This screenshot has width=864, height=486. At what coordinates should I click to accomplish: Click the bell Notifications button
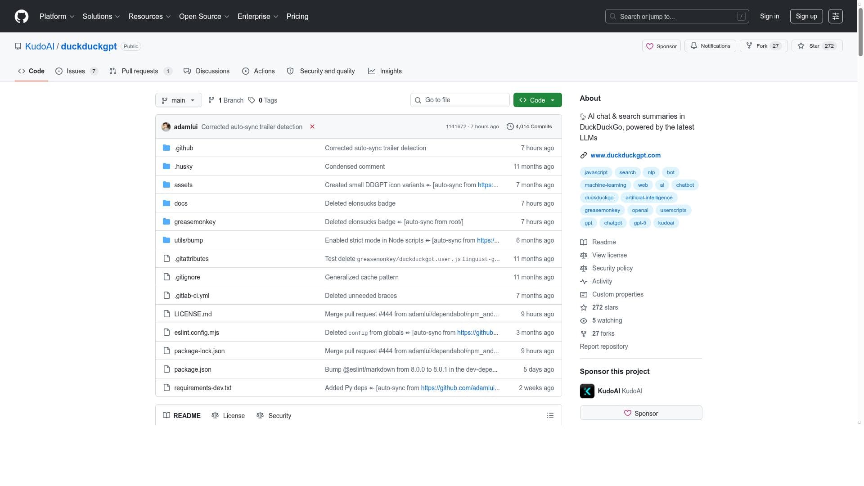coord(710,46)
